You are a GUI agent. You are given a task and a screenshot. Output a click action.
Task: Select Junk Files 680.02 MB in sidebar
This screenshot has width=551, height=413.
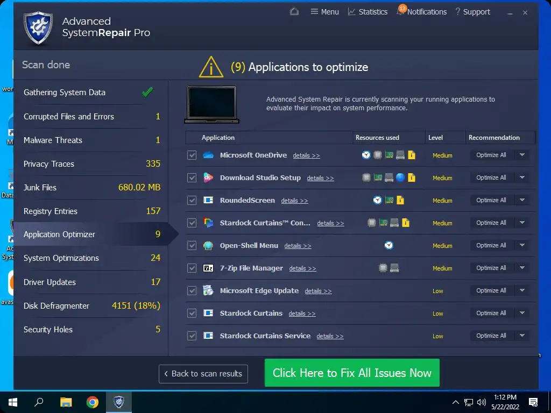tap(91, 187)
